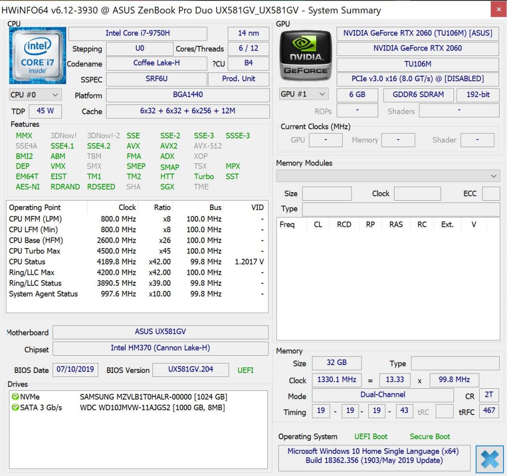Click the PCIe v3.0 x16 [DISABLED] field
Viewport: 507px width, 476px height.
[x=418, y=79]
